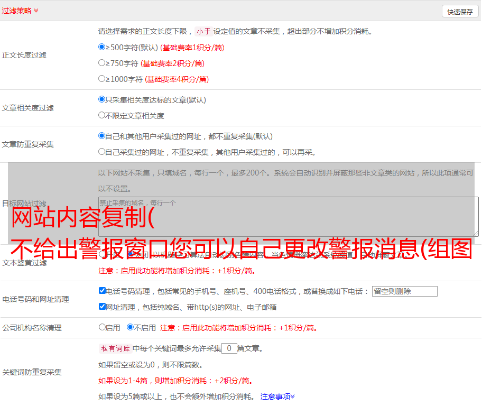Screen dimensions: 482x406
Task: Click the text 如果留空或设为0，则不限篇数
Action: (151, 365)
